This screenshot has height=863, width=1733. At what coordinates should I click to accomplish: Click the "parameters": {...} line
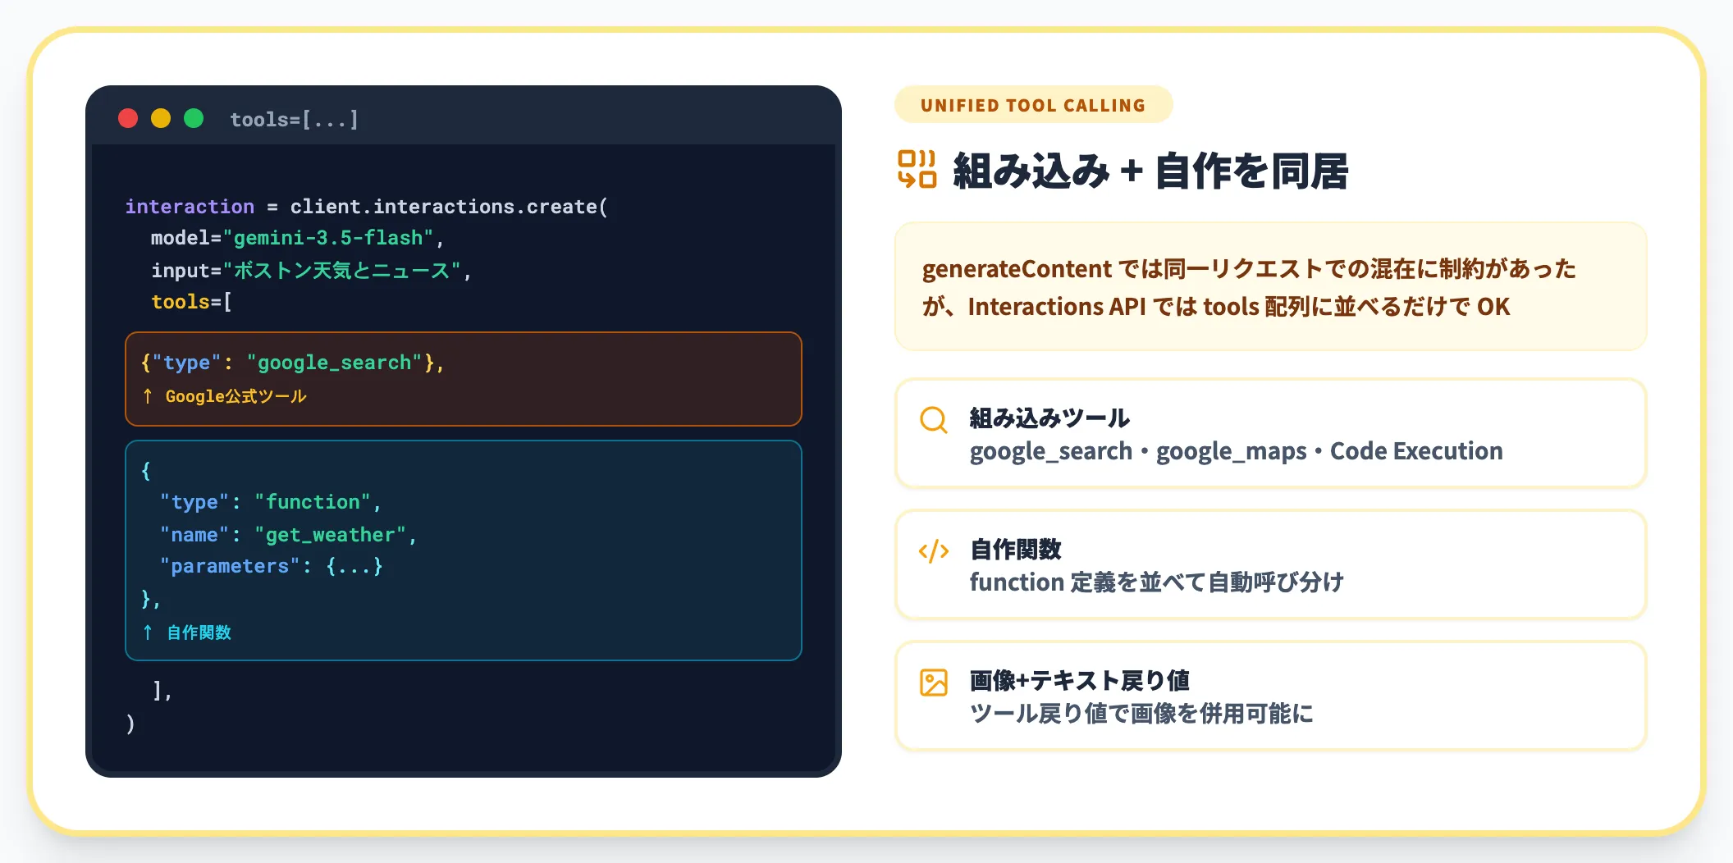click(272, 566)
